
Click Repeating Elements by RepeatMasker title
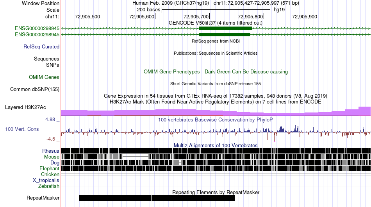coord(216,192)
